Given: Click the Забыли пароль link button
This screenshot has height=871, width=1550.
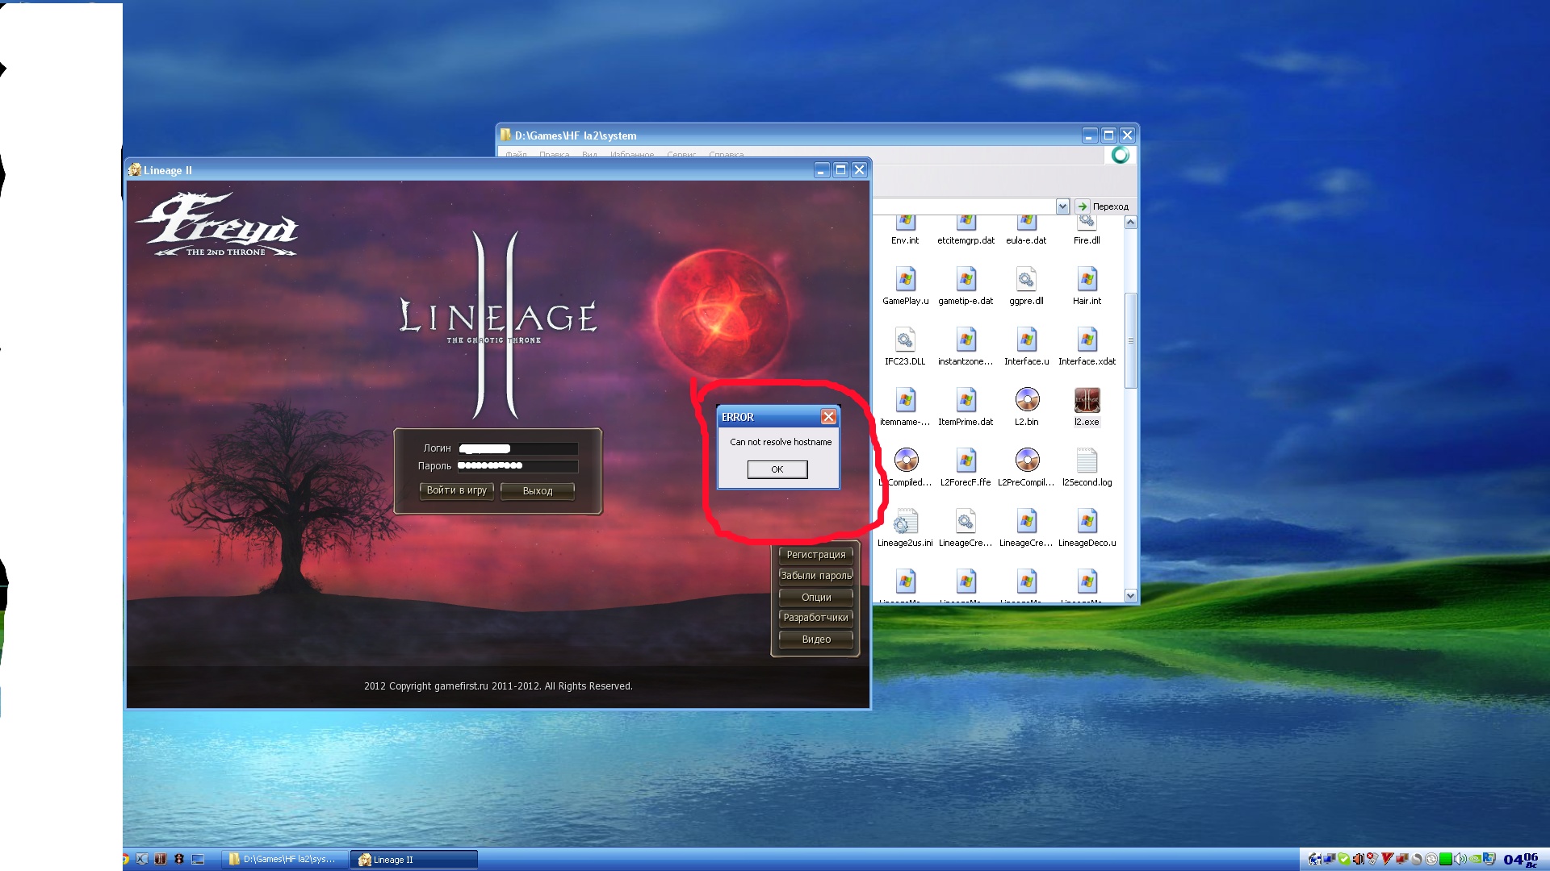Looking at the screenshot, I should coord(815,576).
